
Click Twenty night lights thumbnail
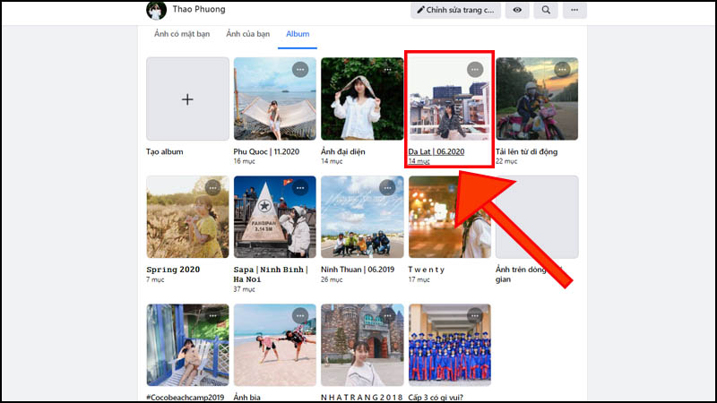(x=450, y=217)
